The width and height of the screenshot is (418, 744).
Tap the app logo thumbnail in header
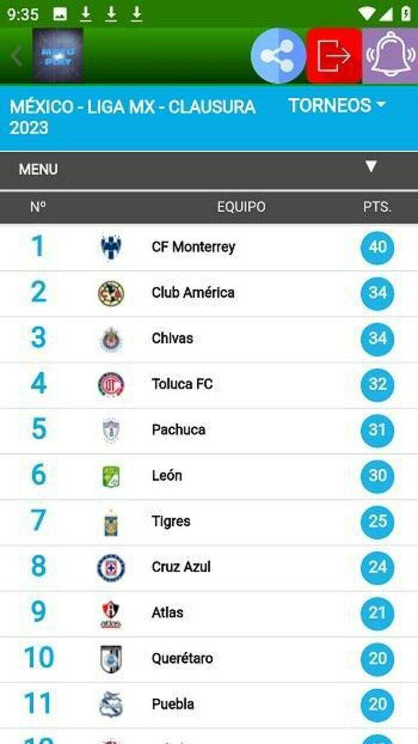click(57, 55)
